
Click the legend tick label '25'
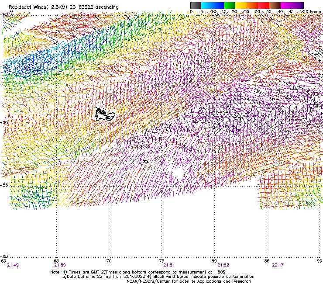click(x=246, y=12)
